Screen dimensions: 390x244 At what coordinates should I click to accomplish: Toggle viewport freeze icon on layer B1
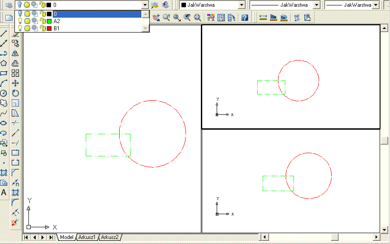[35, 28]
